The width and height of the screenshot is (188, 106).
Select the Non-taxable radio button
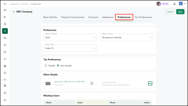(58, 66)
